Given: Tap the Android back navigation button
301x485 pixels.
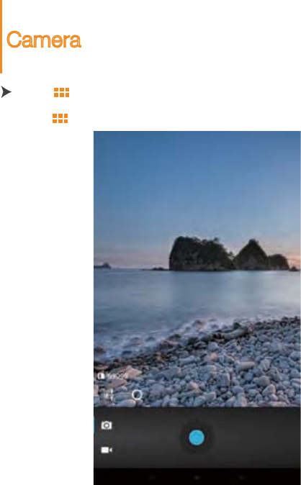Looking at the screenshot, I should tap(153, 478).
